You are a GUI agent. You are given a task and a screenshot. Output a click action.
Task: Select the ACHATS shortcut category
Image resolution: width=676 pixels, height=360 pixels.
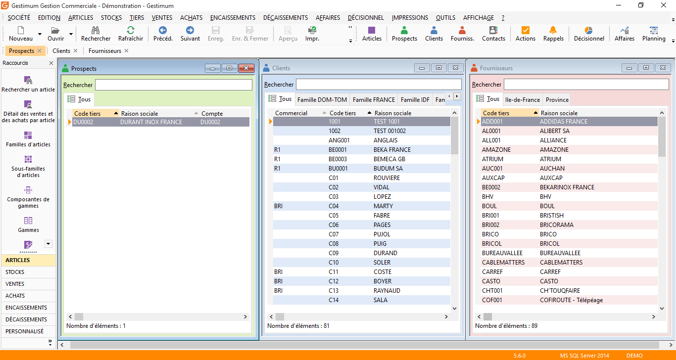pyautogui.click(x=28, y=296)
